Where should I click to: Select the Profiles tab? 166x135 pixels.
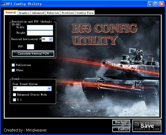click(x=68, y=13)
